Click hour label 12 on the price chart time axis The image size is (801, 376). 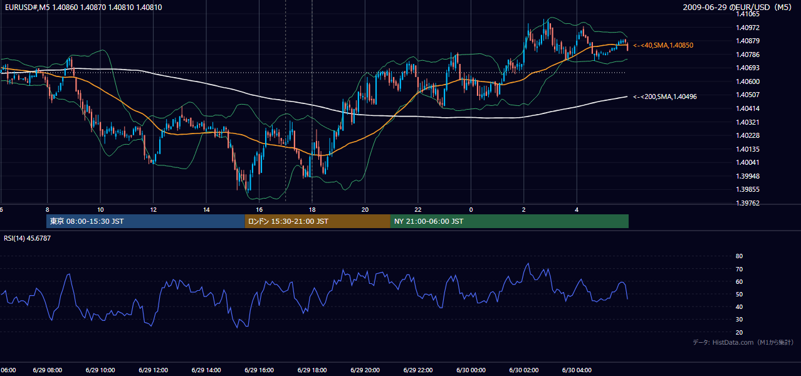point(154,209)
